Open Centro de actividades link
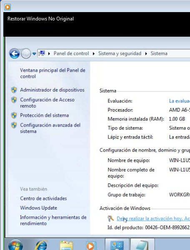Screen dimensions: 190x250 43,198
